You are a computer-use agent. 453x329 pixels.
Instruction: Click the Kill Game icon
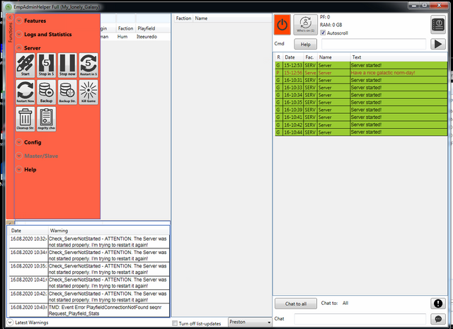click(88, 92)
